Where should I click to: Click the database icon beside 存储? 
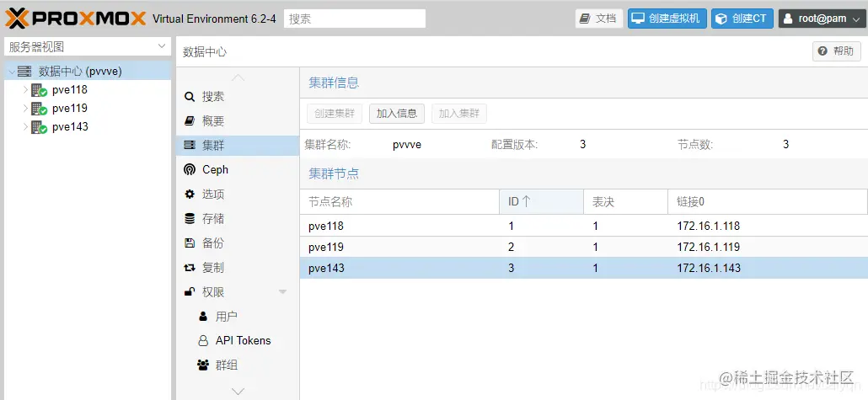tap(190, 219)
